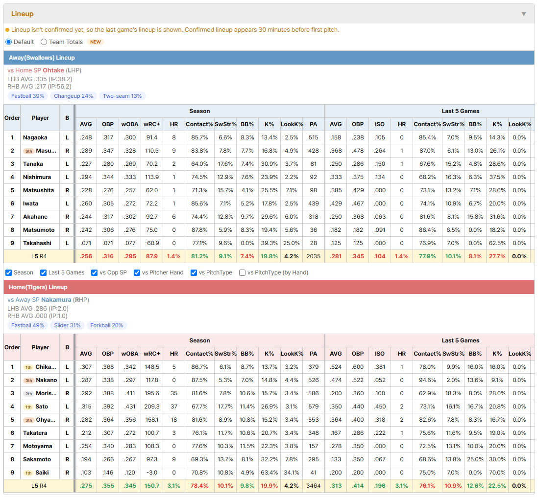
Task: Open the Nakamura pitcher link
Action: coord(56,300)
